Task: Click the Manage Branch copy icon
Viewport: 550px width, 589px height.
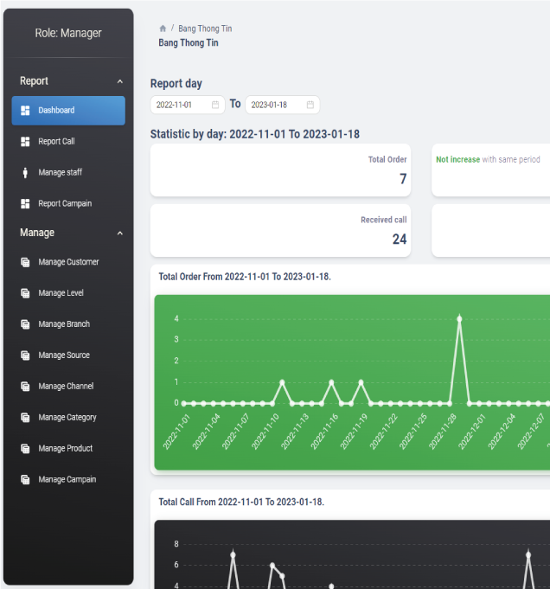Action: click(25, 324)
